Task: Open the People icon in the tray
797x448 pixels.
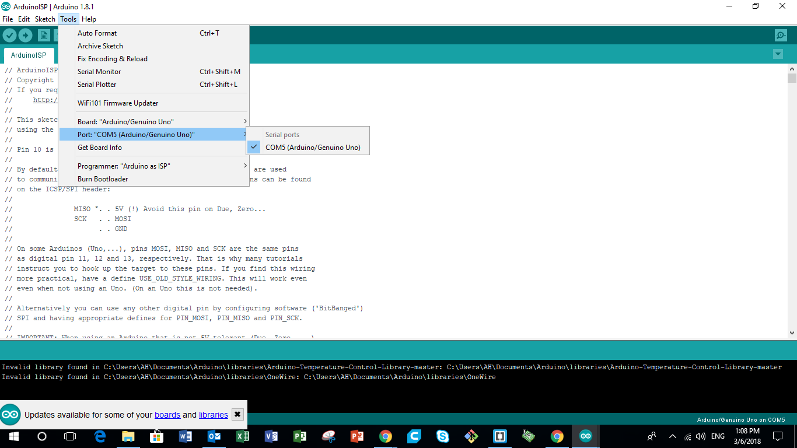Action: (652, 436)
